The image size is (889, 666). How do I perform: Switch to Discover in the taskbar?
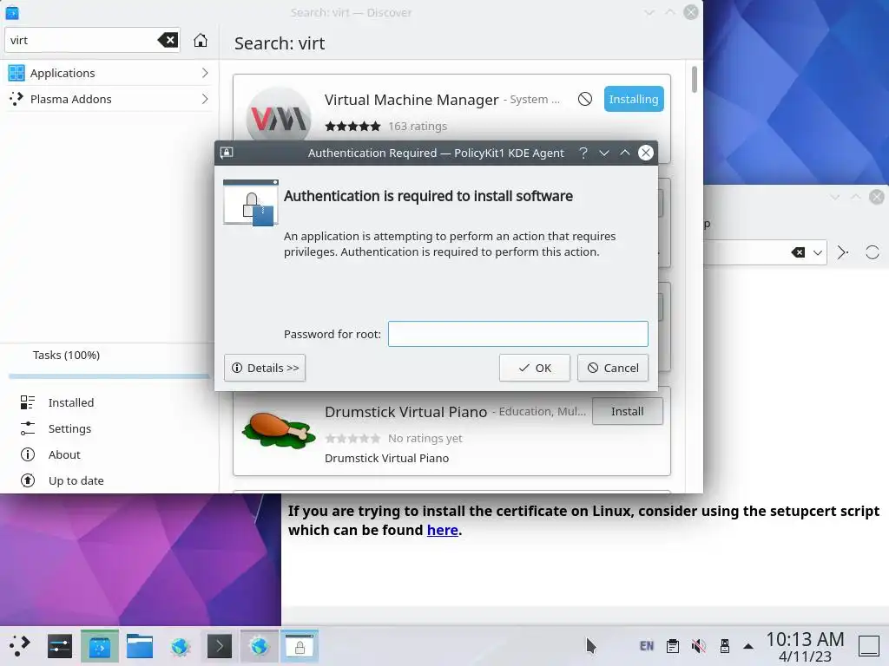point(100,645)
